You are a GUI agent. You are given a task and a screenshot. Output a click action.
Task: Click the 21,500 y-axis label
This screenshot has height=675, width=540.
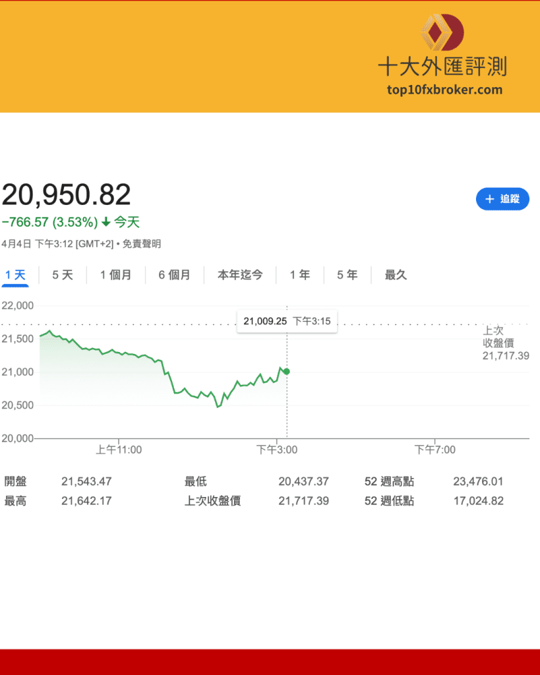click(18, 339)
